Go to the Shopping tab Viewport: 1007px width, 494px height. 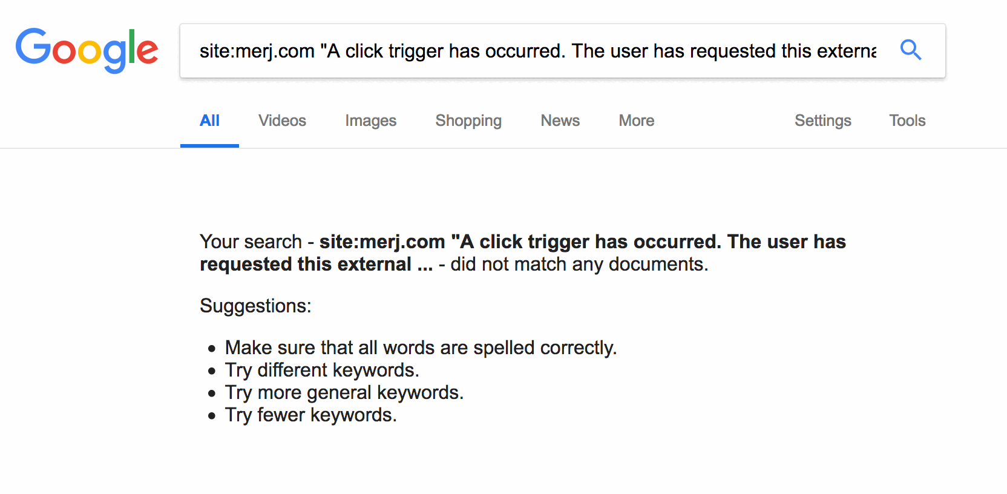(468, 120)
